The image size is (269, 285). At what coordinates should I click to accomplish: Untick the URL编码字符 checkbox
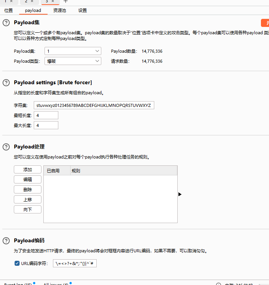17,263
